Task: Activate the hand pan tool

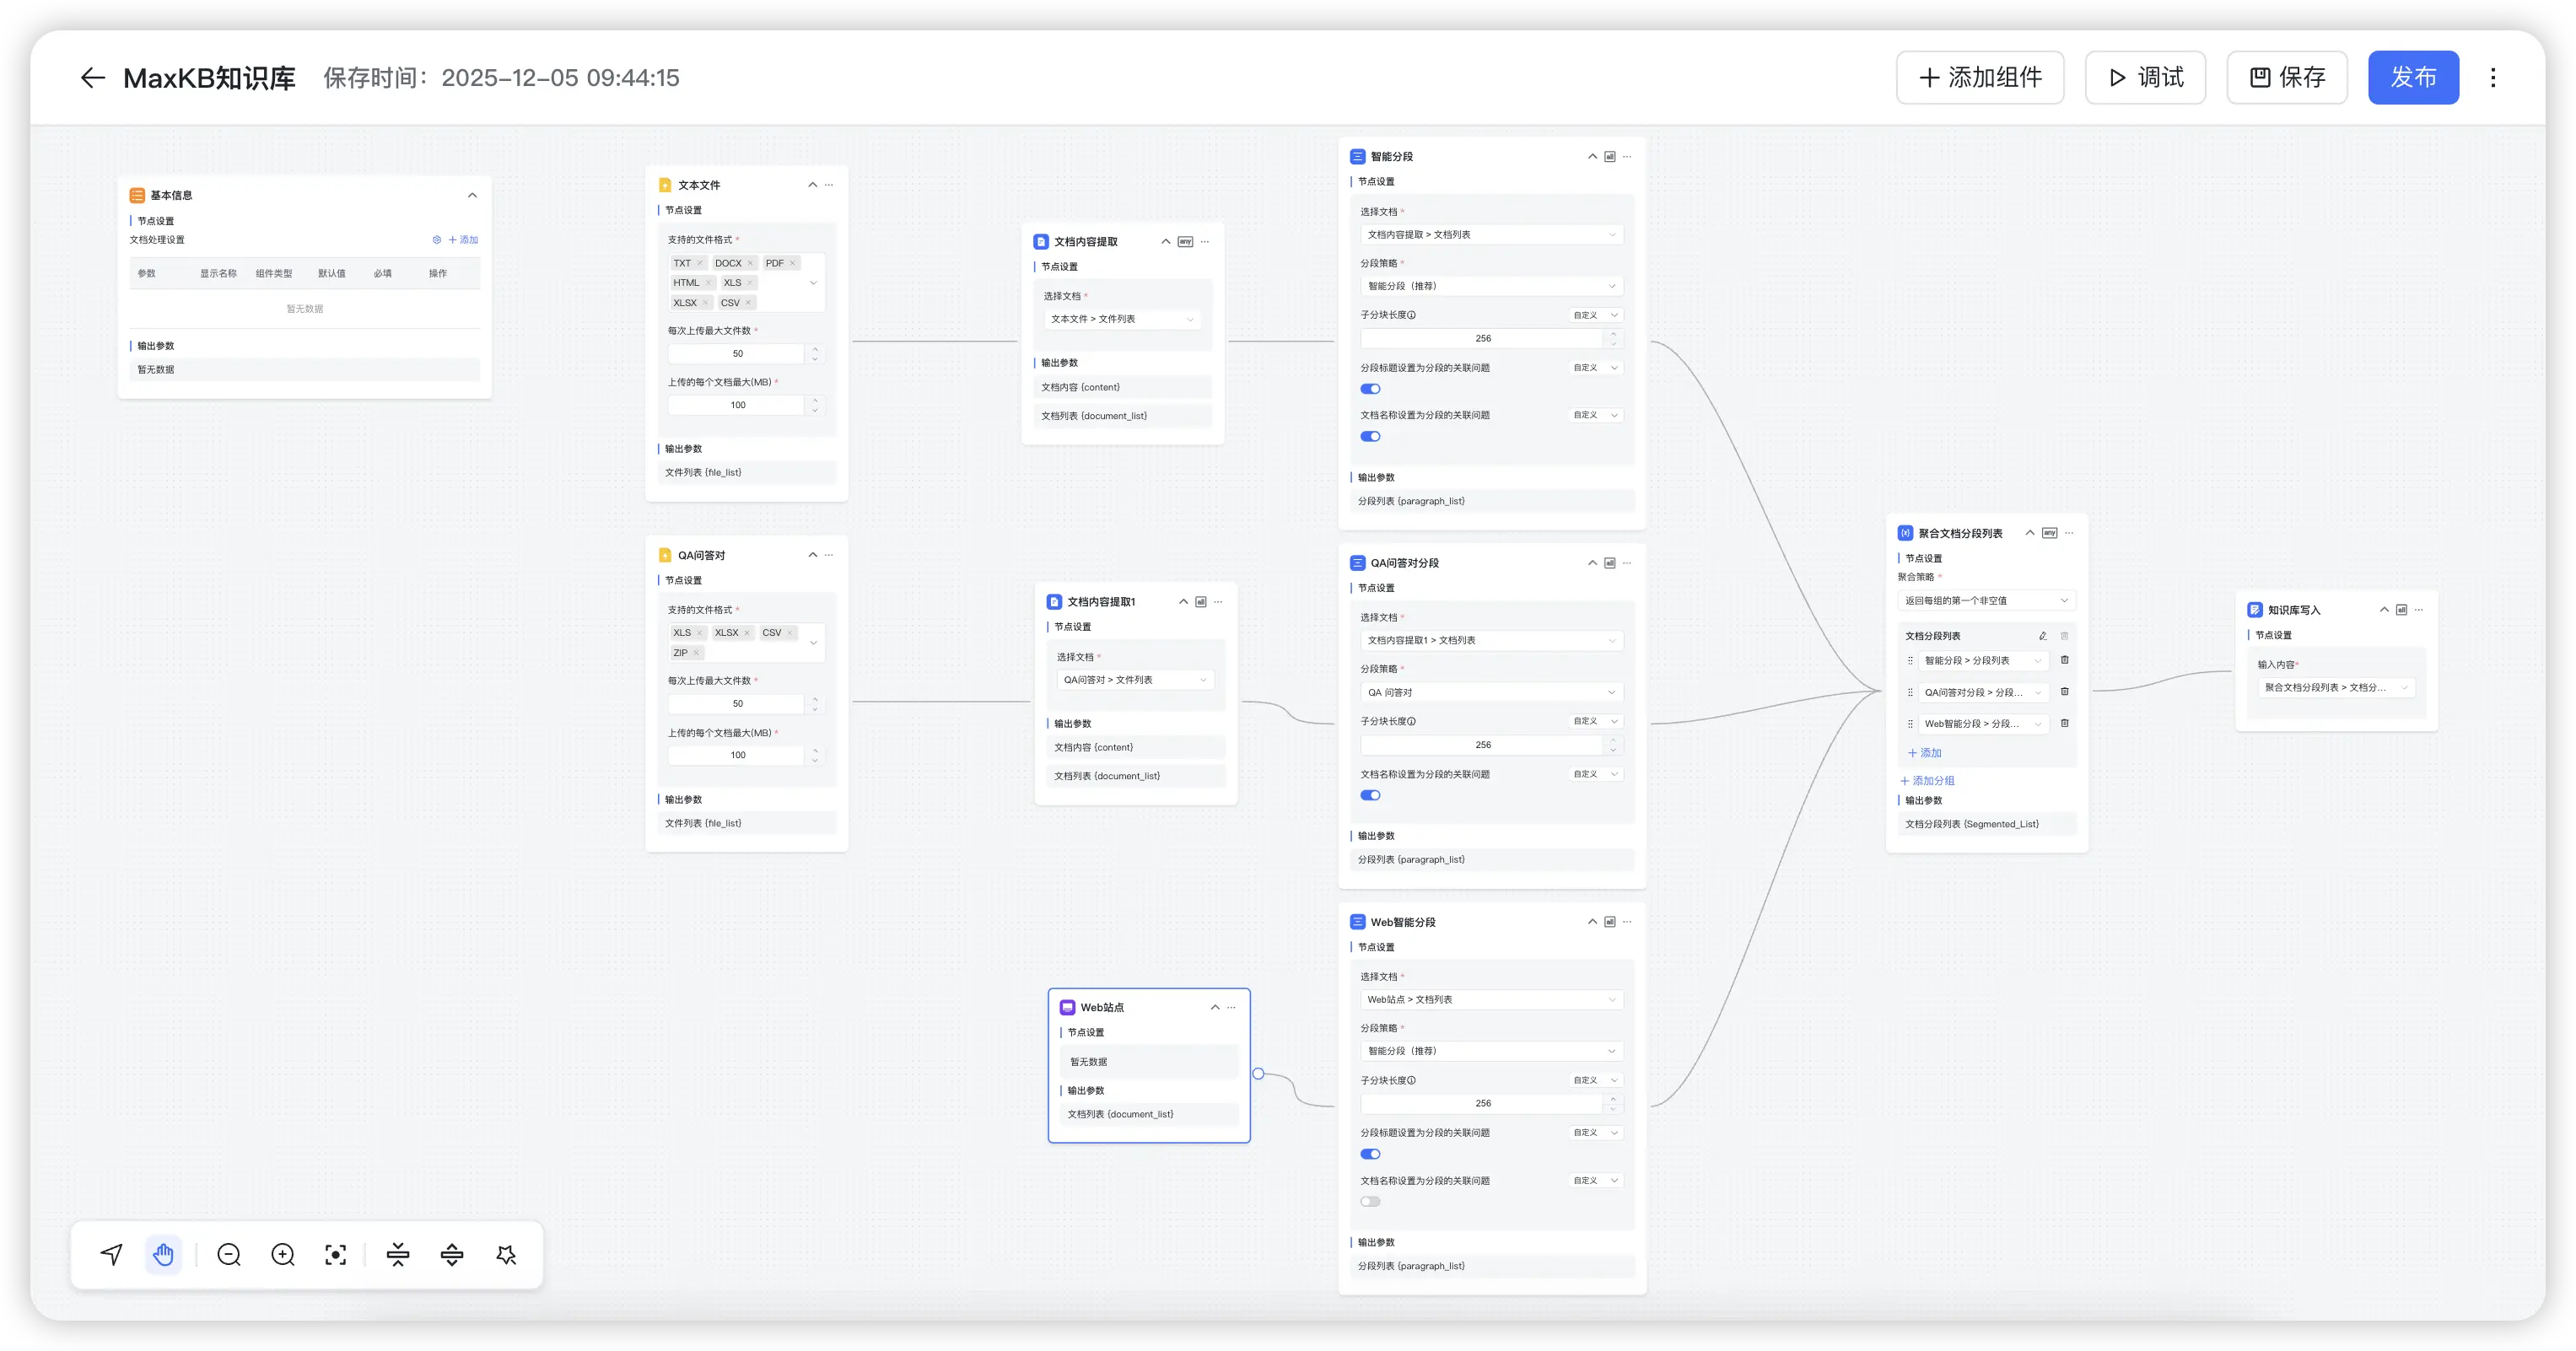Action: (164, 1254)
